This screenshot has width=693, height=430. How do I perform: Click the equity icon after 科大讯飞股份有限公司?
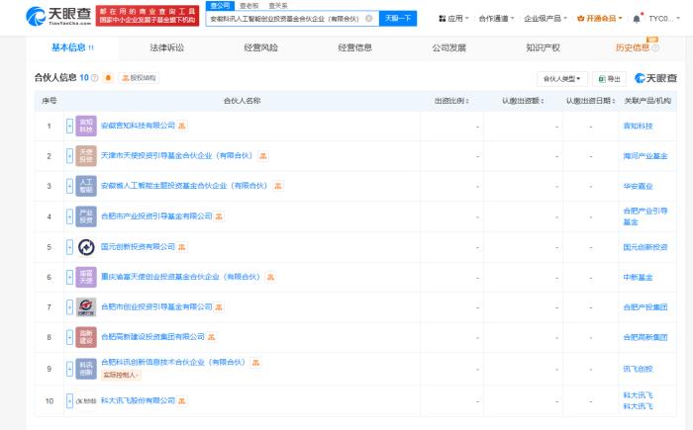click(x=181, y=401)
